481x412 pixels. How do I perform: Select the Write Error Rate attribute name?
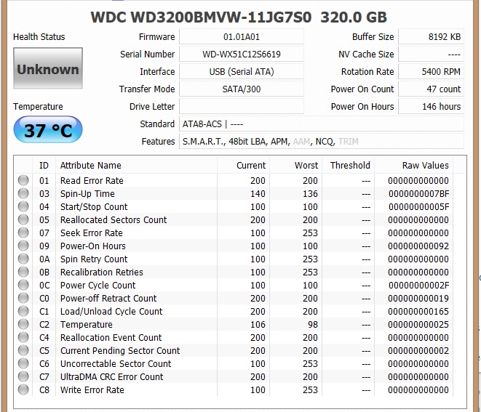coord(92,390)
